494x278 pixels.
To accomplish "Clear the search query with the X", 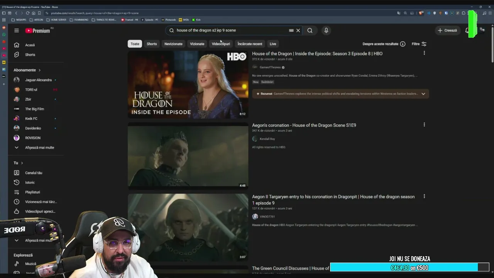I will [298, 31].
